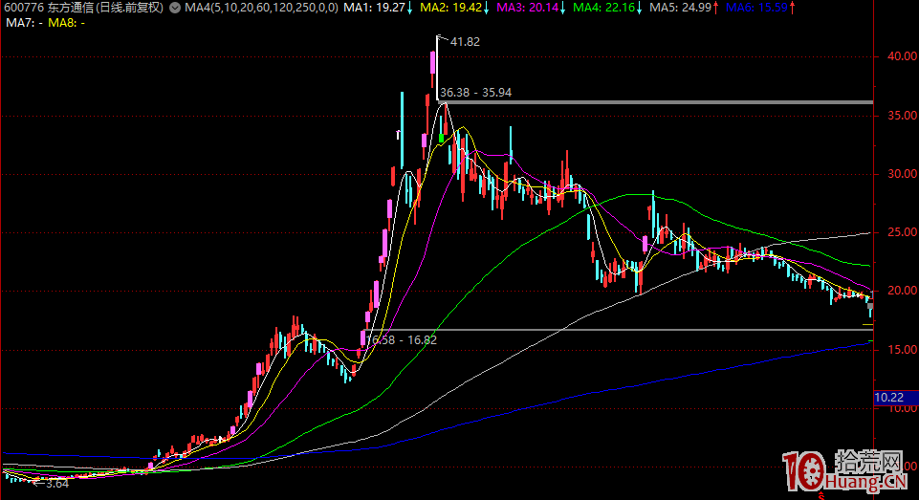
Task: Click the red MA6 up arrow indicator
Action: pyautogui.click(x=790, y=8)
